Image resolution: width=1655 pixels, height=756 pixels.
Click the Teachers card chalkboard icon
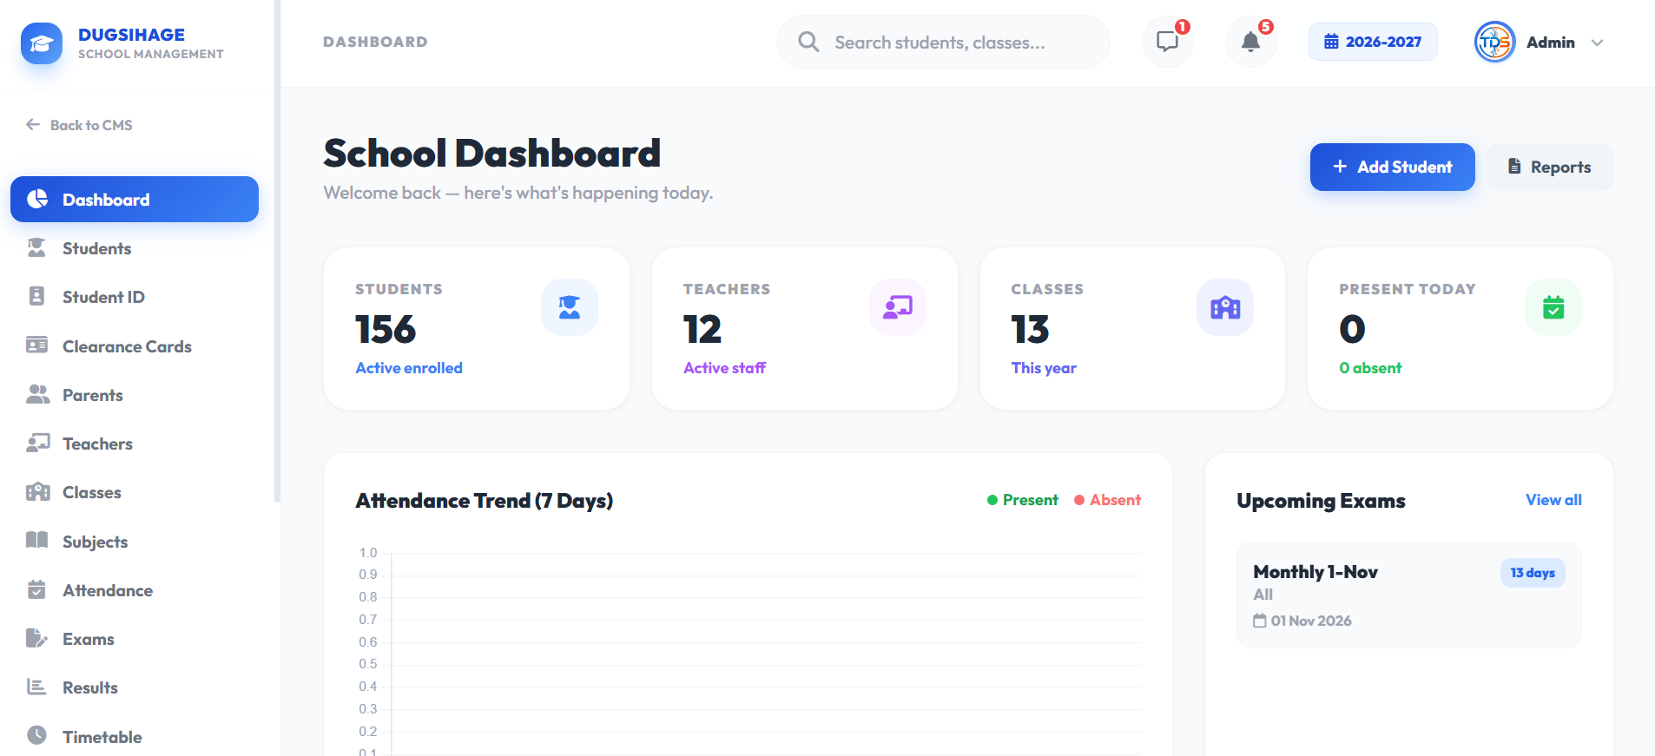pos(898,307)
